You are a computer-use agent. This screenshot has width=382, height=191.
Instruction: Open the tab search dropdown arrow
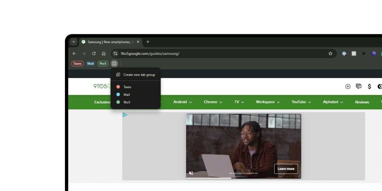pos(73,42)
